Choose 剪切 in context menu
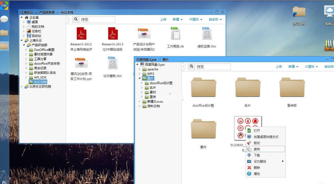 266,143
